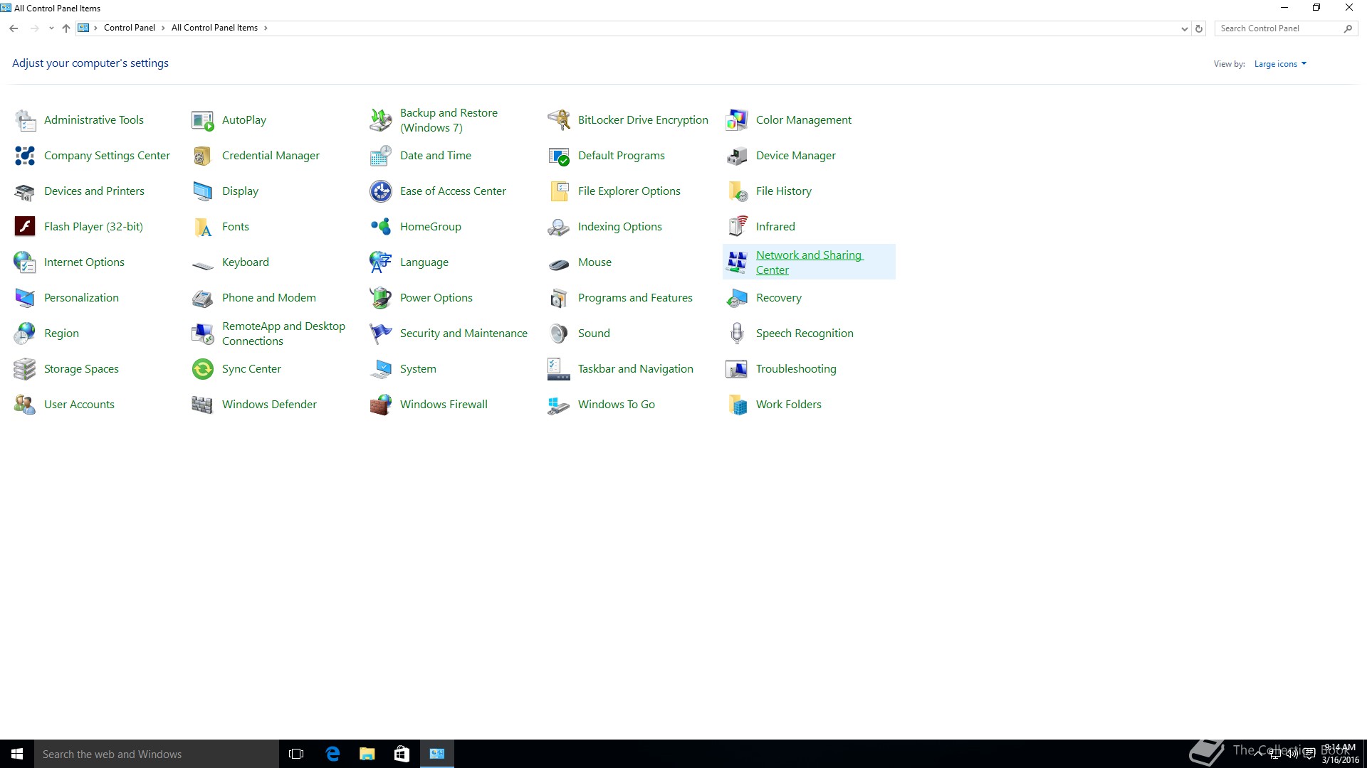Open the Internet Options icon
Screen dimensions: 1367x768
[x=25, y=262]
